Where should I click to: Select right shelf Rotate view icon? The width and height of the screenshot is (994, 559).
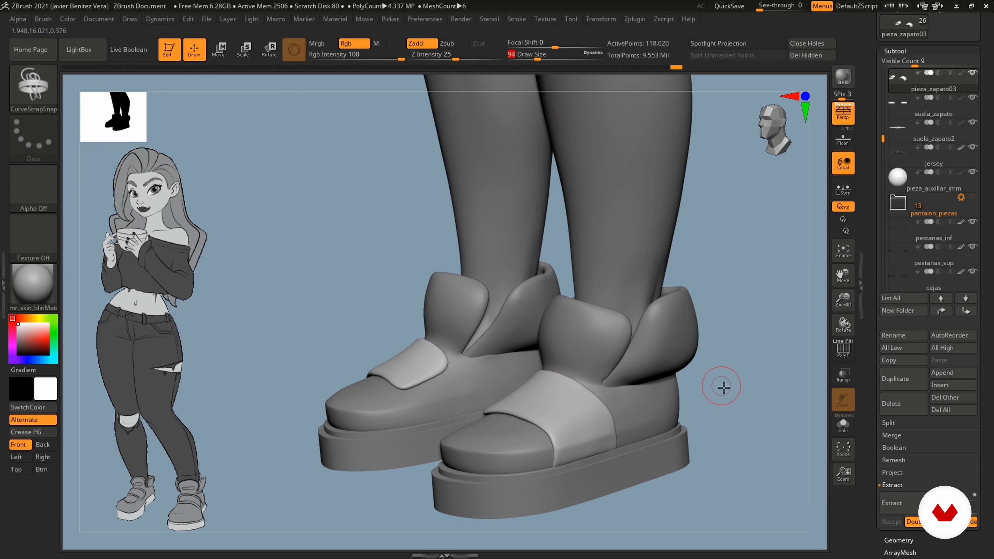tap(843, 325)
